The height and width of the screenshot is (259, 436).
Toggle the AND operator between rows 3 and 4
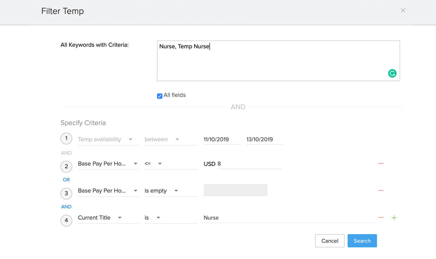(66, 207)
